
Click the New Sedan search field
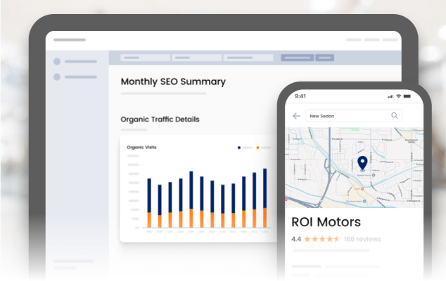point(354,116)
